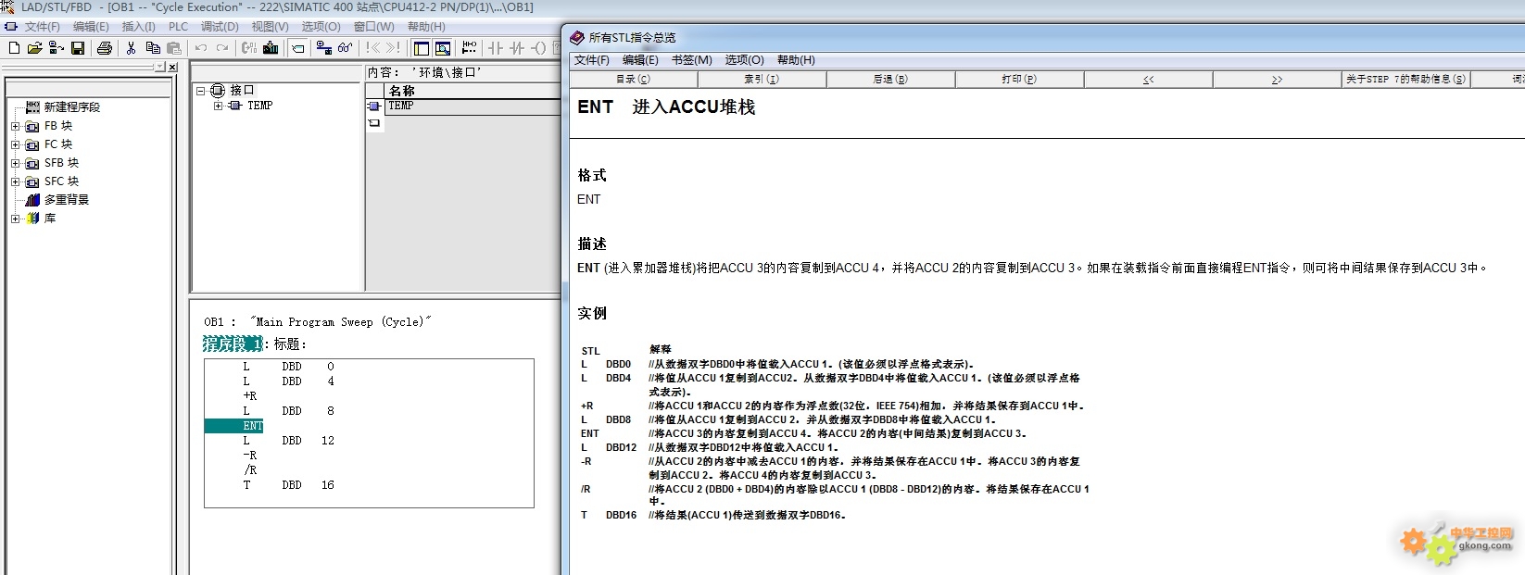Close the program elements side panel
Viewport: 1525px width, 575px height.
click(172, 67)
